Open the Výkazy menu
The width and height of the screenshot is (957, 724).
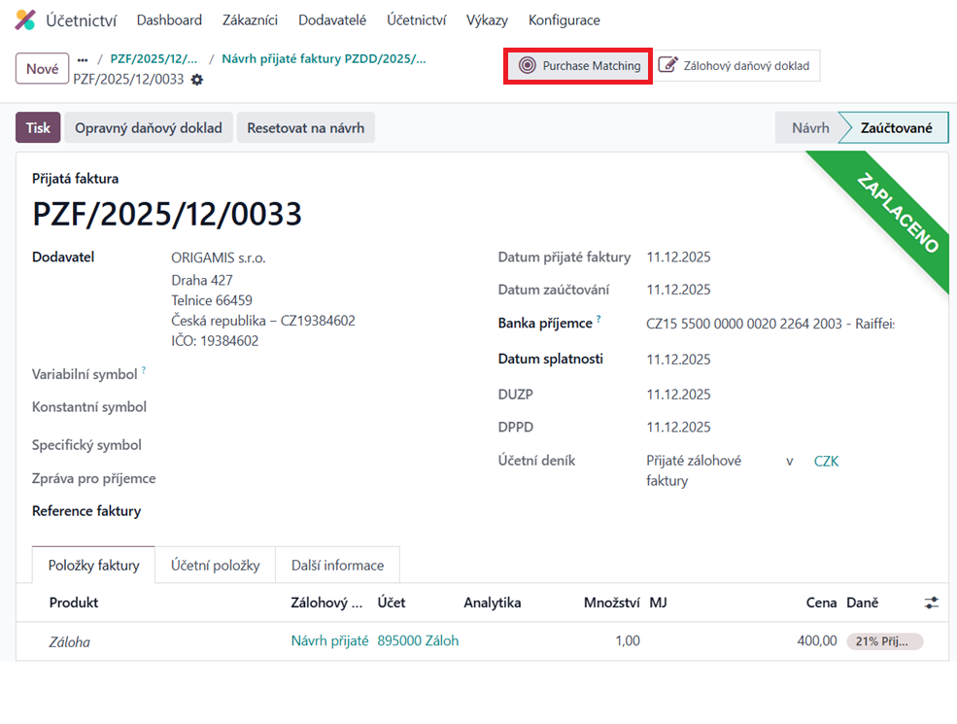[x=487, y=20]
